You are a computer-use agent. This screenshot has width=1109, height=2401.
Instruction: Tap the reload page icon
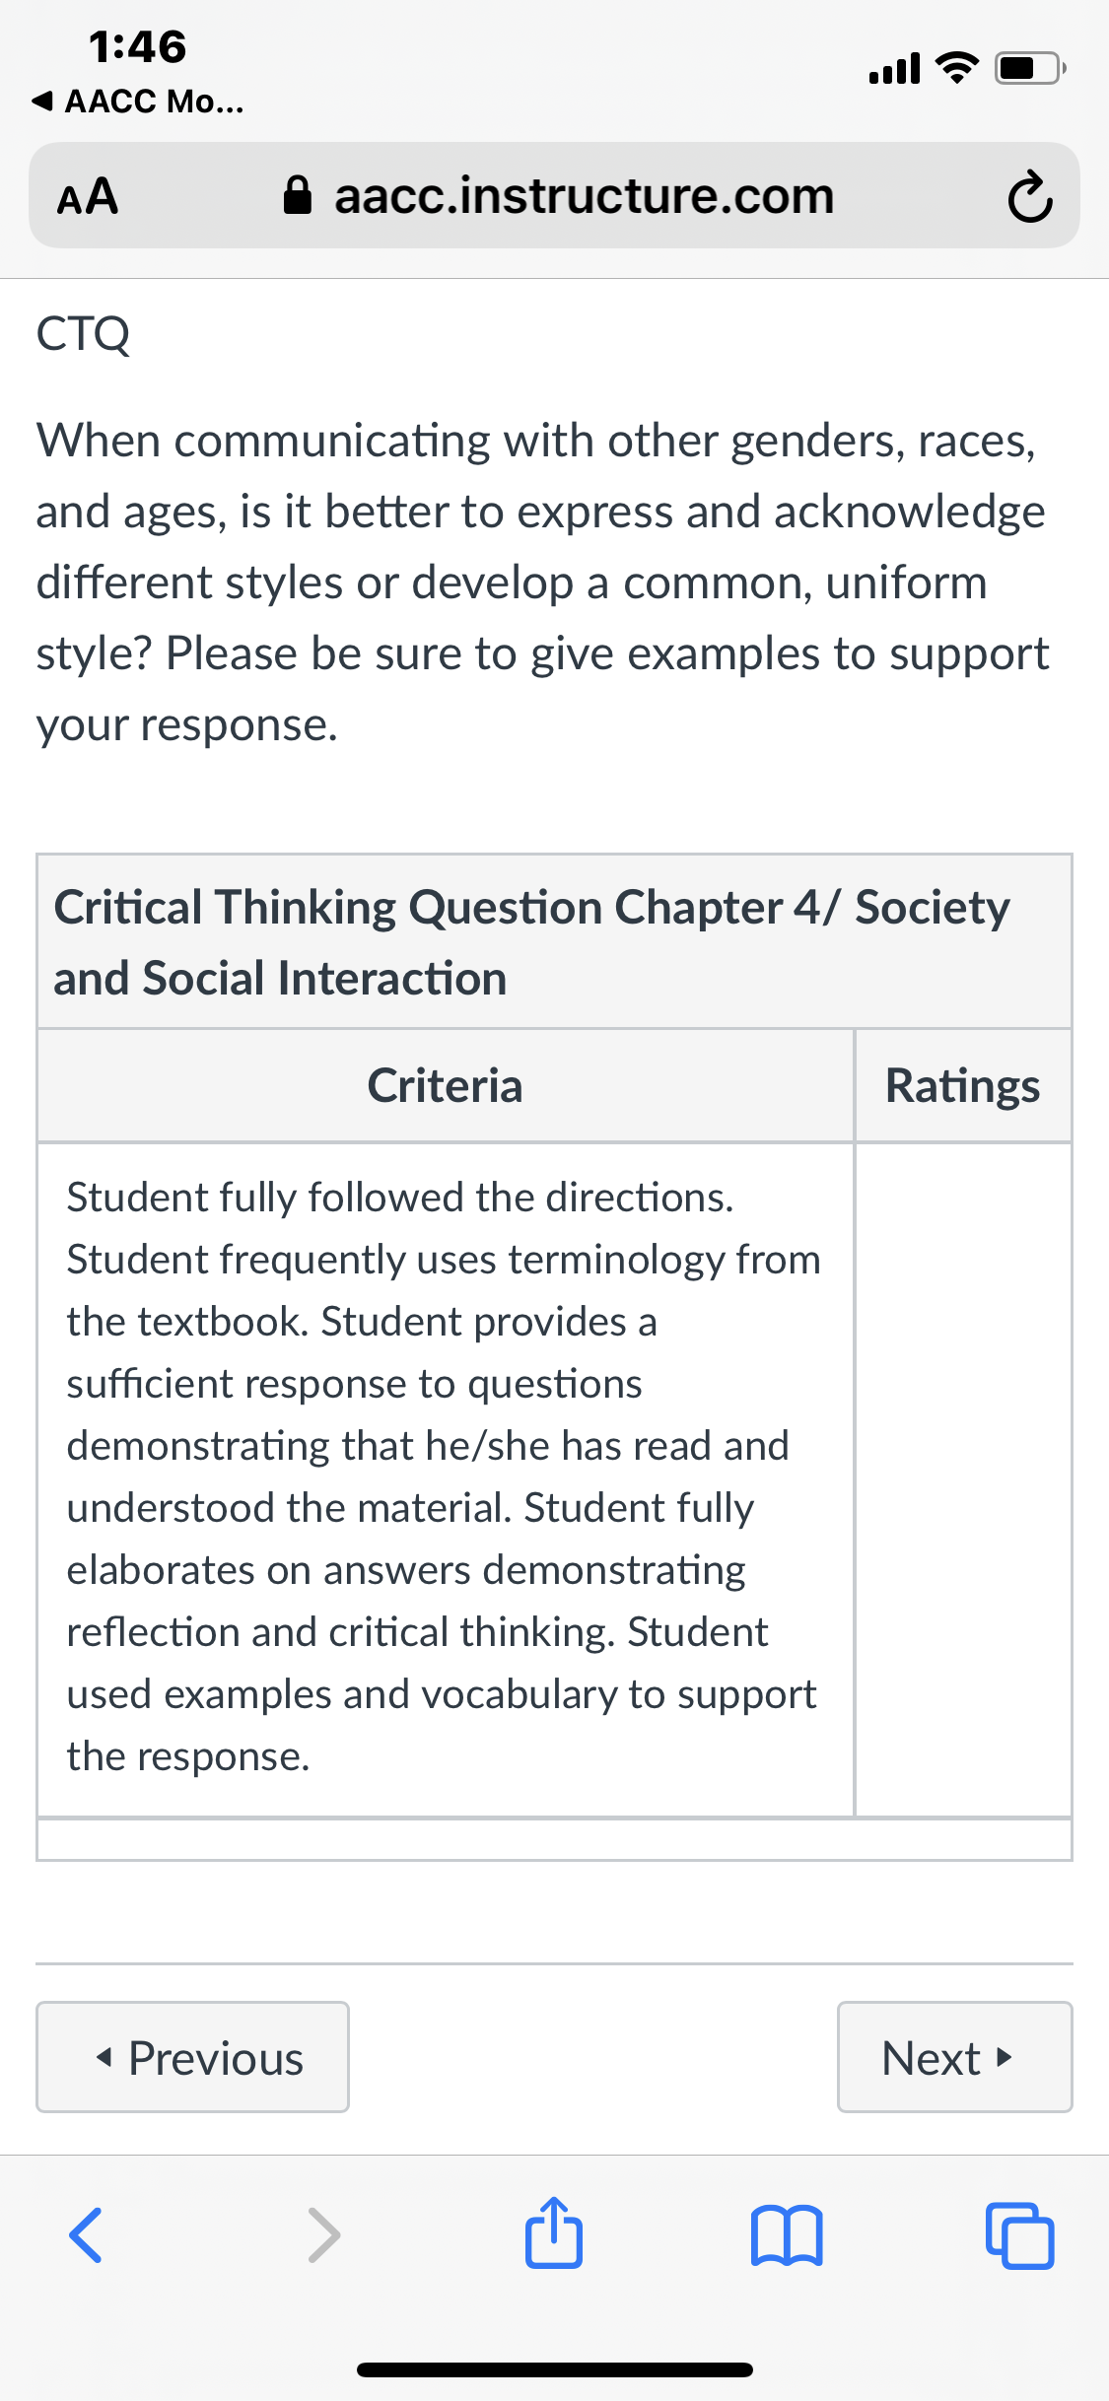[1030, 196]
